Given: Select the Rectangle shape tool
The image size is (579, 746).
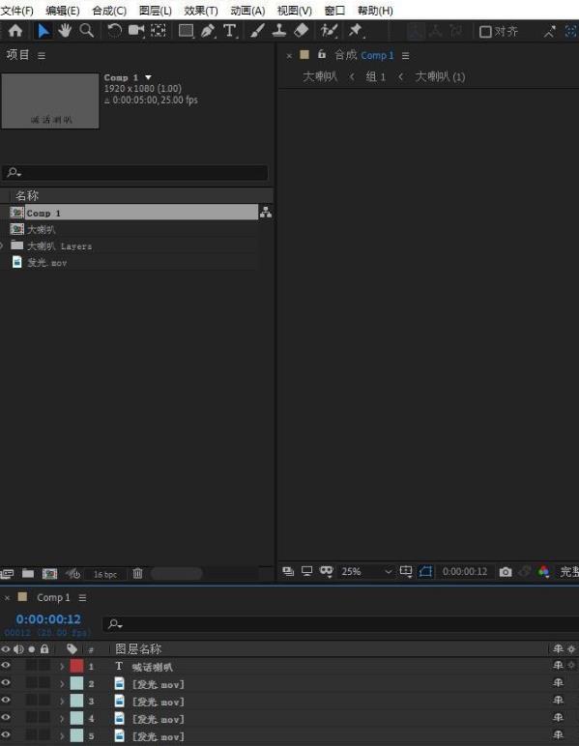Looking at the screenshot, I should click(x=186, y=31).
